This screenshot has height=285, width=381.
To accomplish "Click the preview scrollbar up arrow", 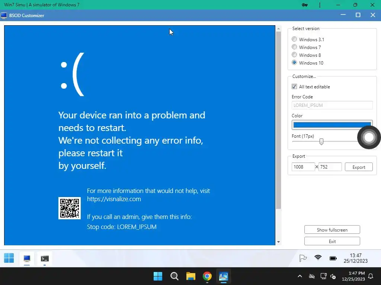I will coord(278,29).
